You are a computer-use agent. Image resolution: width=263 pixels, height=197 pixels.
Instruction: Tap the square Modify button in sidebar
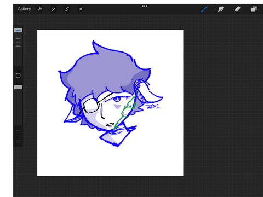tap(18, 75)
